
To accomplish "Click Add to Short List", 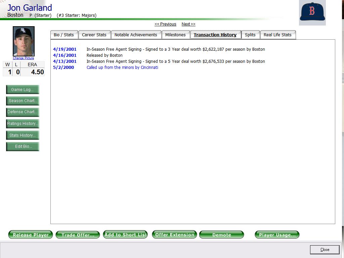I will pyautogui.click(x=125, y=234).
